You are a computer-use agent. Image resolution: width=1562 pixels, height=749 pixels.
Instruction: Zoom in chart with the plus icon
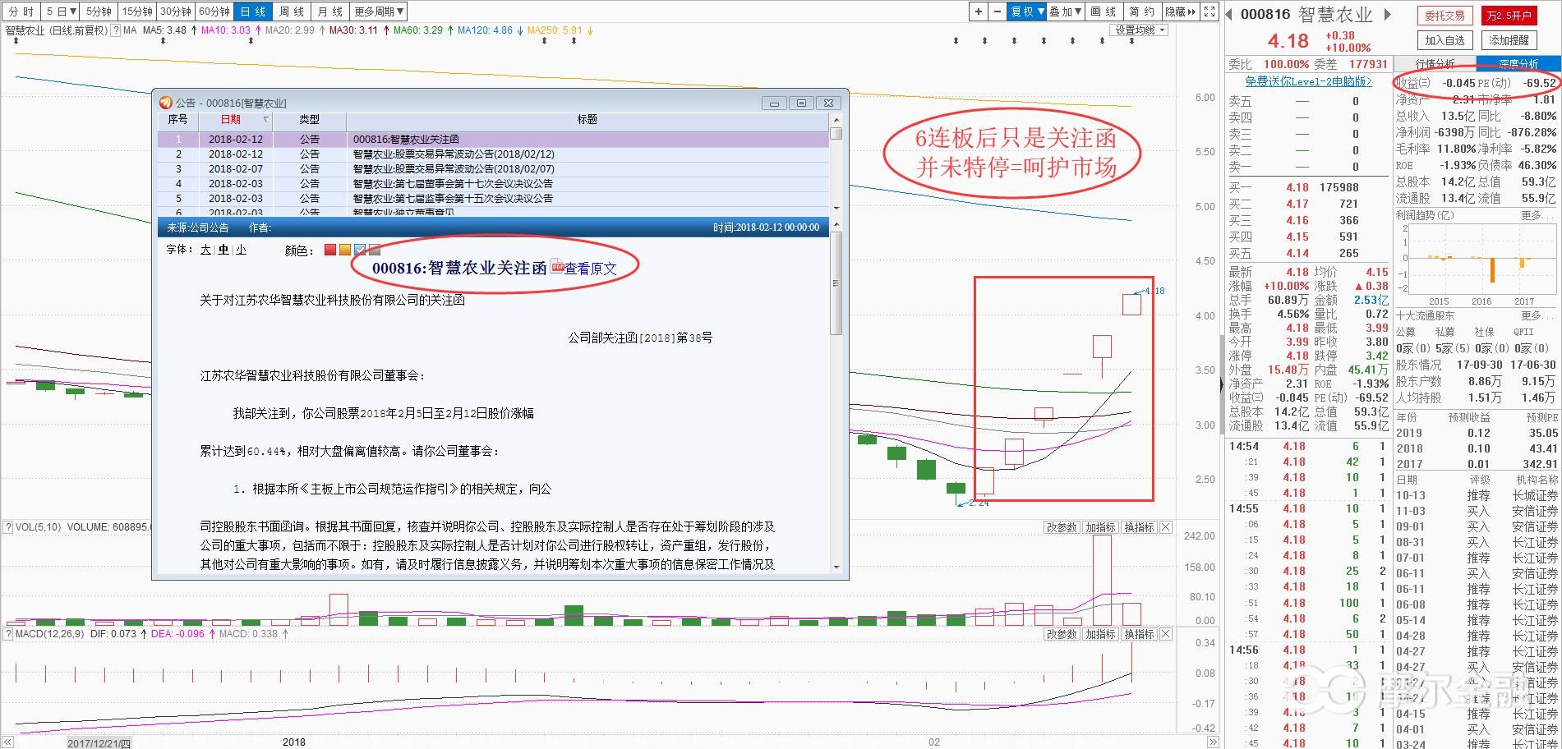tap(978, 11)
